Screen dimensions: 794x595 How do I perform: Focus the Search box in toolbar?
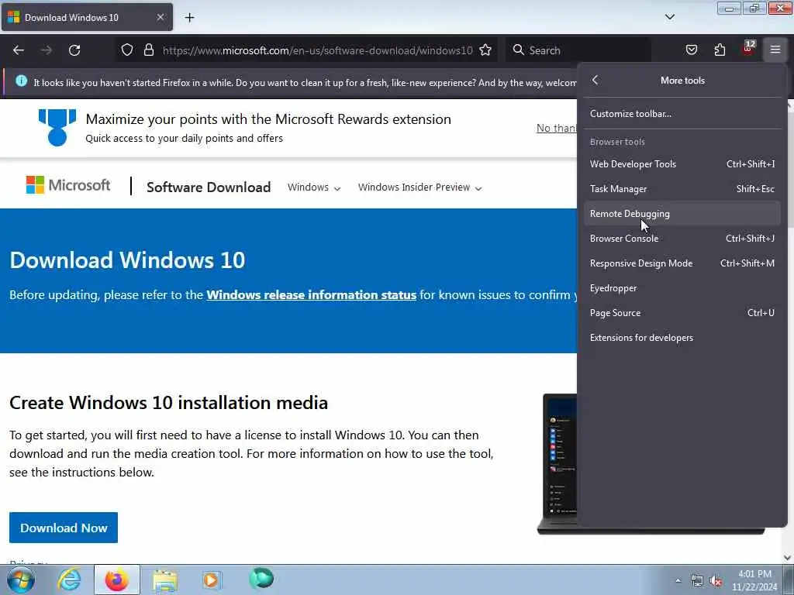pos(577,50)
